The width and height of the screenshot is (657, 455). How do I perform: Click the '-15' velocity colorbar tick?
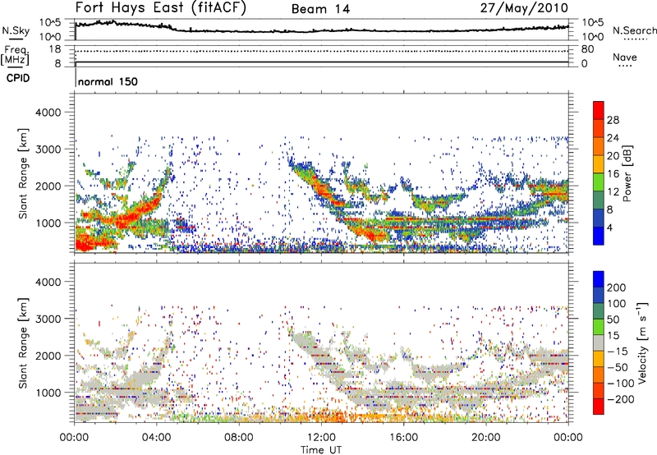pos(618,352)
